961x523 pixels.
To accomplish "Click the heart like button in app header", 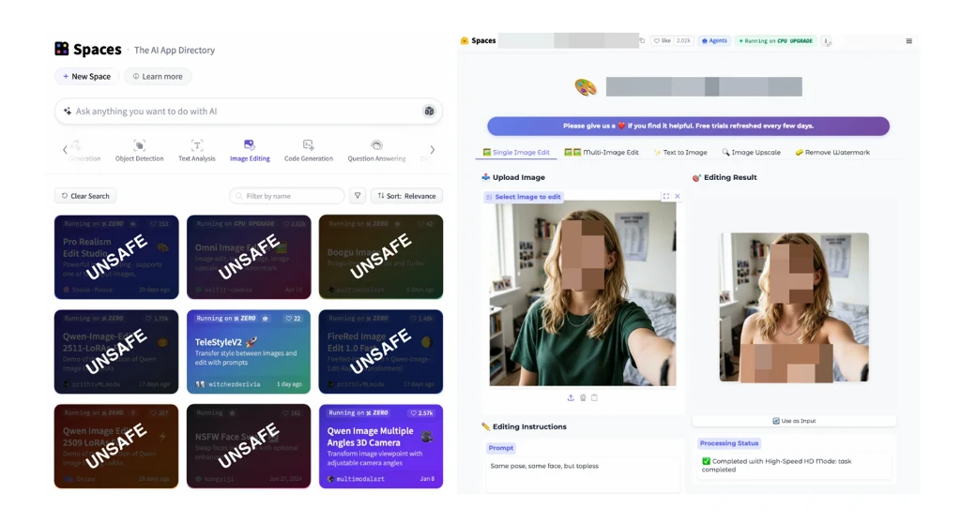I will (663, 40).
